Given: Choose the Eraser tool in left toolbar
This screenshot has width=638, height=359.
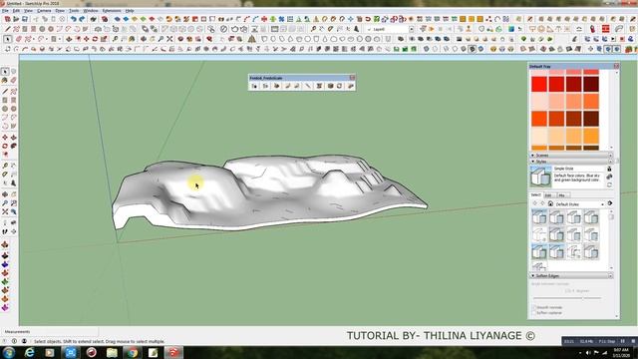Looking at the screenshot, I should pyautogui.click(x=13, y=80).
